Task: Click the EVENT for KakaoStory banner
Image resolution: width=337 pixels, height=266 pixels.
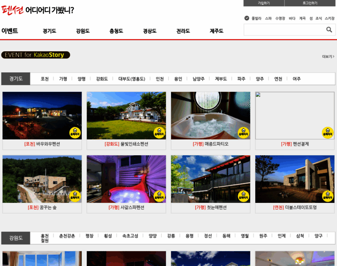Action: pyautogui.click(x=35, y=55)
